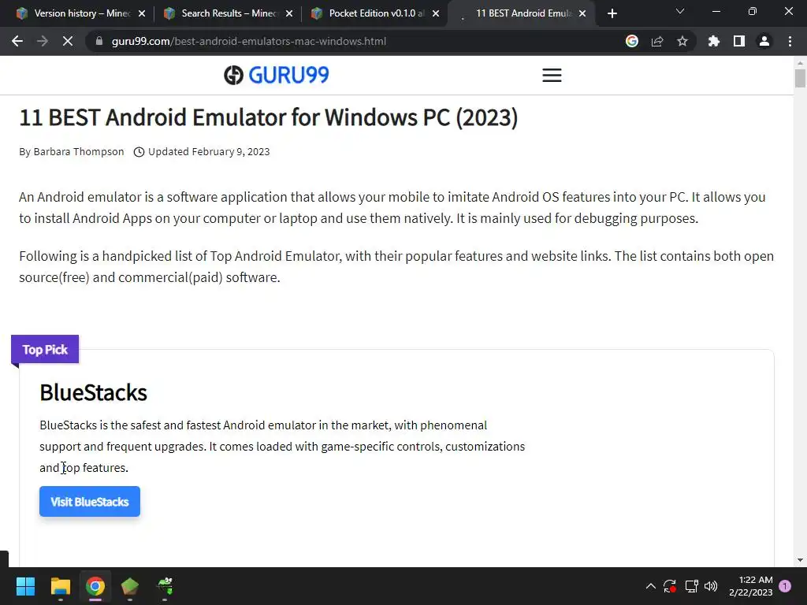Open the Chrome extensions puzzle menu
The width and height of the screenshot is (807, 605).
point(714,41)
